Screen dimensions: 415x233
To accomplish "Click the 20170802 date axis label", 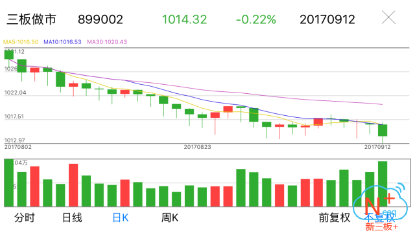I will click(18, 147).
